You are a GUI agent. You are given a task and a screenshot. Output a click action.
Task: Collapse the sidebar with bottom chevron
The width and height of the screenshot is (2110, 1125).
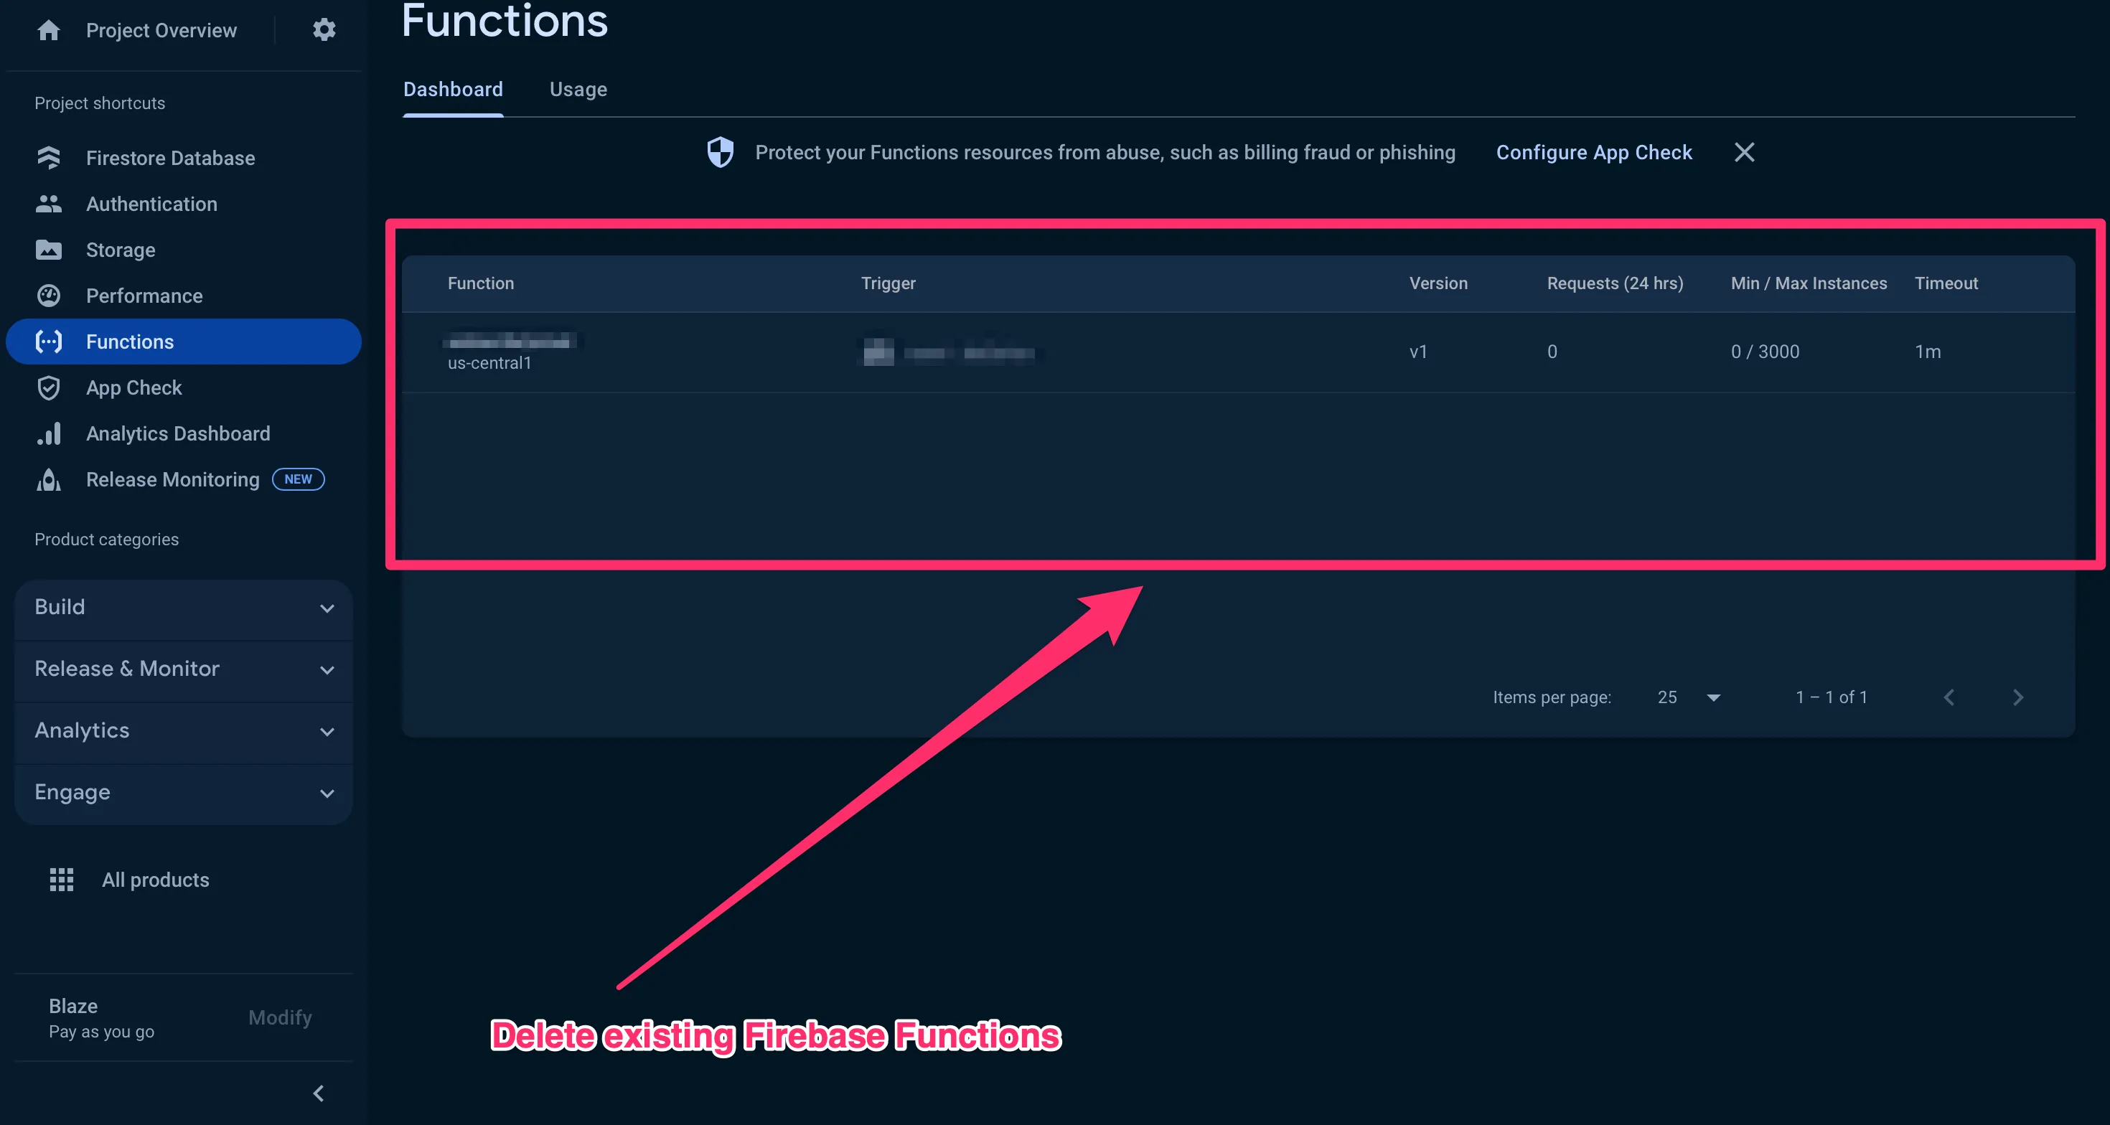click(x=319, y=1093)
